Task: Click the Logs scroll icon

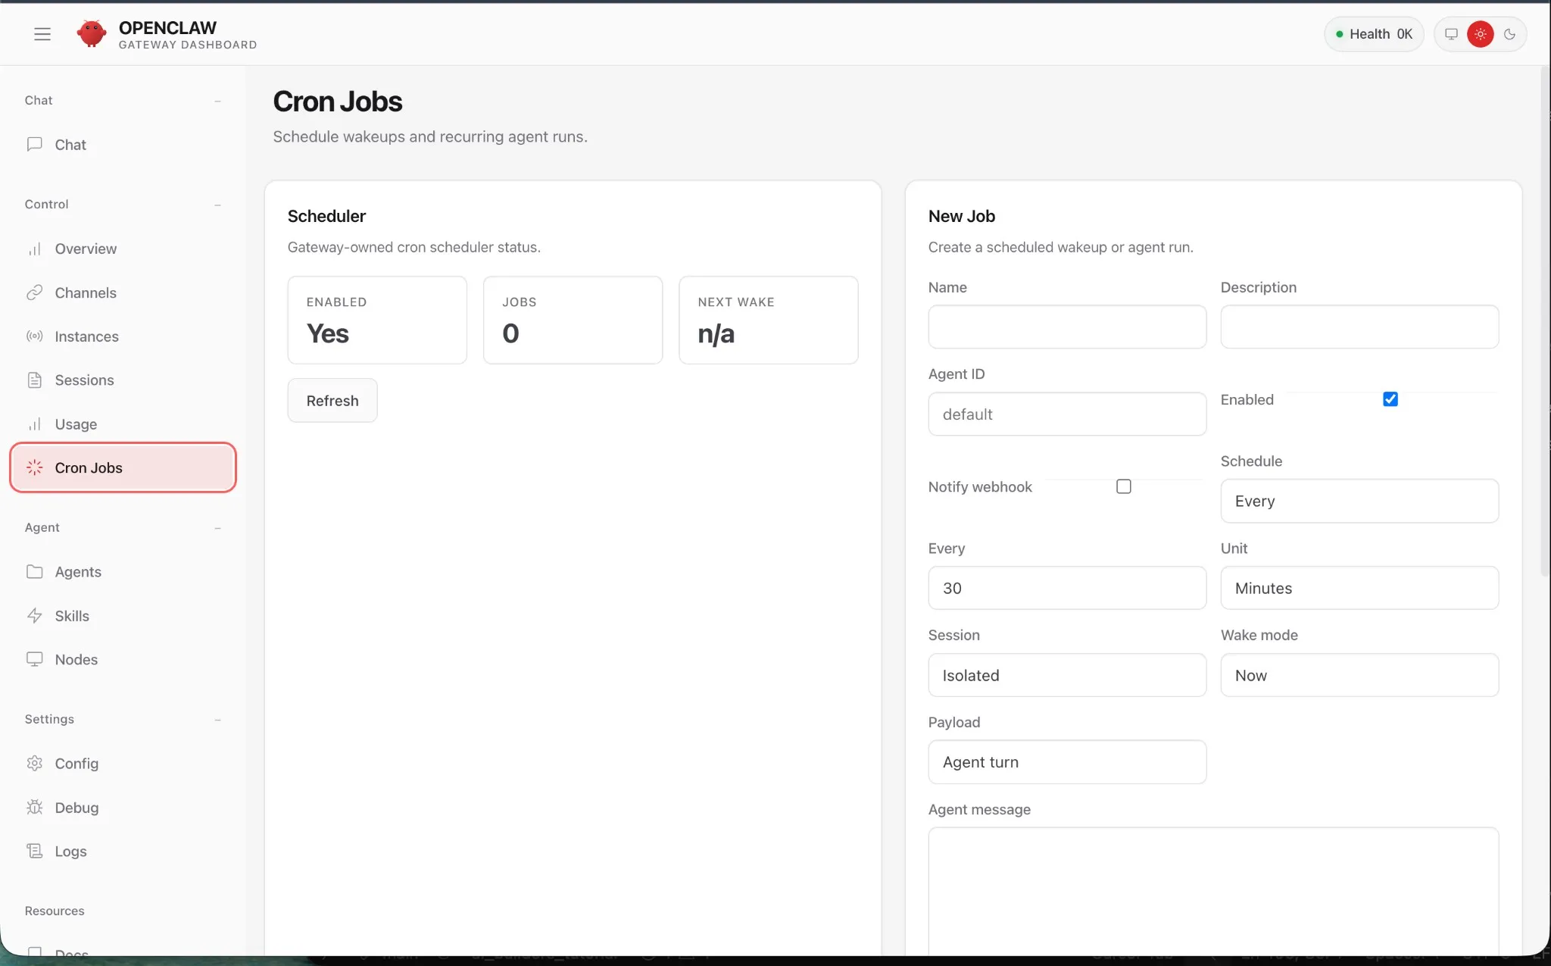Action: pyautogui.click(x=34, y=851)
